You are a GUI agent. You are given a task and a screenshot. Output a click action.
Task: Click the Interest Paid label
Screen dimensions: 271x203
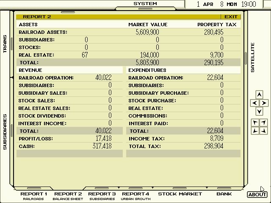click(148, 123)
